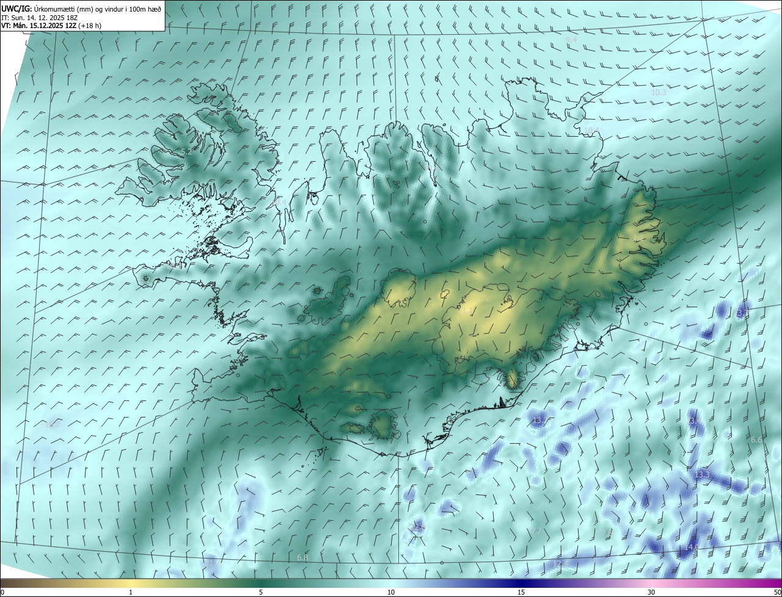
Task: Click the 'UWC/IG:' label in the header box
Action: pyautogui.click(x=16, y=9)
